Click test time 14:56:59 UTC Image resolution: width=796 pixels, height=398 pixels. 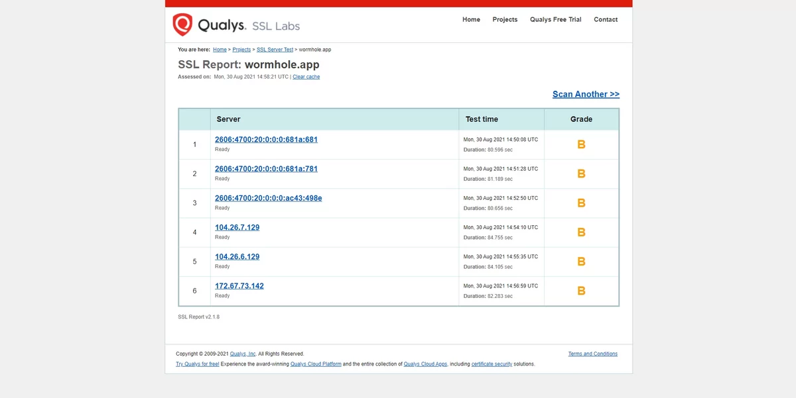501,286
